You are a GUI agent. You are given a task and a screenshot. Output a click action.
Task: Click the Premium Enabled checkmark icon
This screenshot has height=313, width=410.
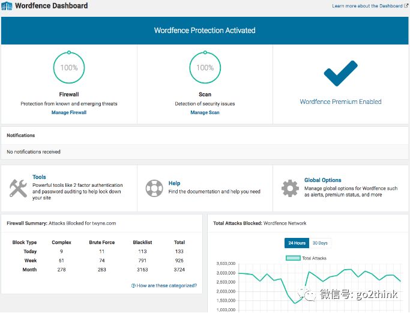point(341,73)
